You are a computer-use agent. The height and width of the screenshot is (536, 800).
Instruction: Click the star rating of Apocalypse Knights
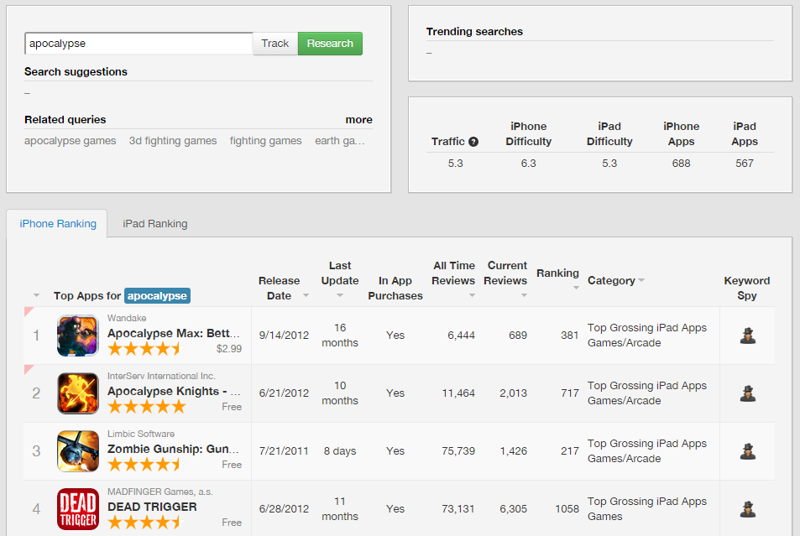146,407
